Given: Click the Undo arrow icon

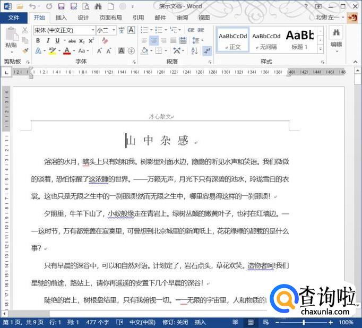Looking at the screenshot, I should (x=33, y=6).
